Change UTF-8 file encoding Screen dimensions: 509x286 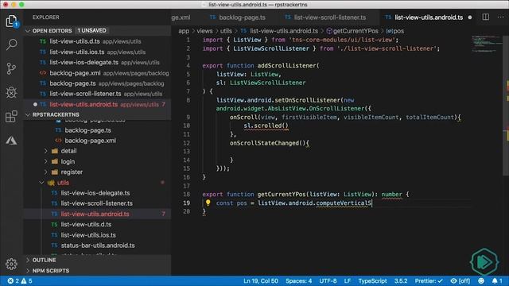click(328, 280)
